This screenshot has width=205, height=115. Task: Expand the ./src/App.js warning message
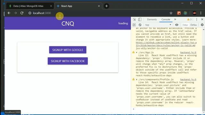tap(137, 52)
